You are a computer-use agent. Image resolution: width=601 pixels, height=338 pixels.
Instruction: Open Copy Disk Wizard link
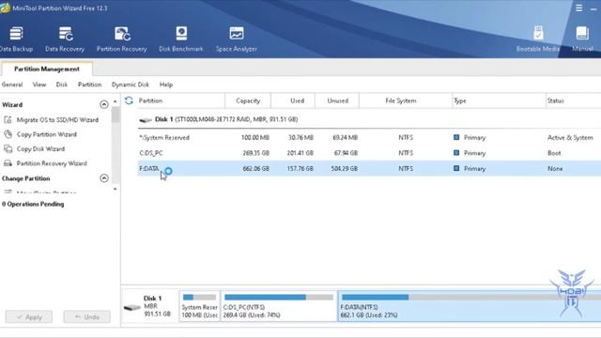pos(40,148)
